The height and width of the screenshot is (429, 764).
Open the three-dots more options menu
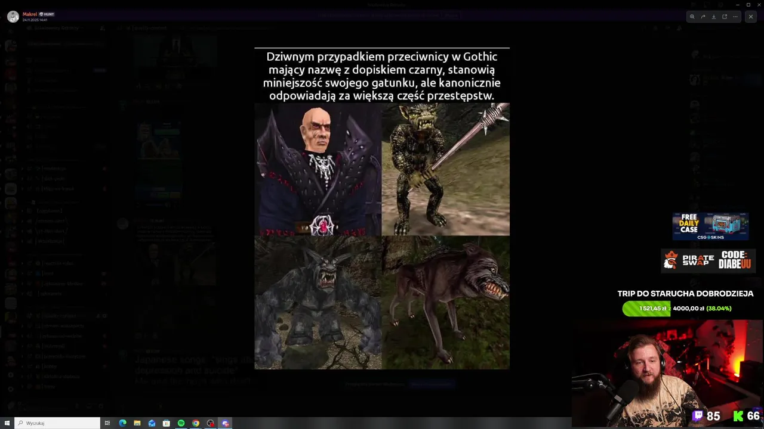click(x=735, y=17)
